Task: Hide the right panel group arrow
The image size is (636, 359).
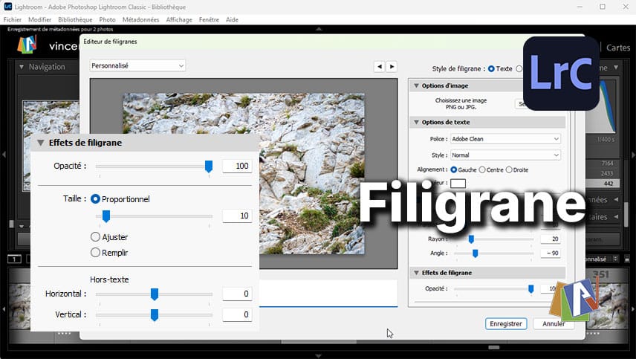Action: (633, 155)
